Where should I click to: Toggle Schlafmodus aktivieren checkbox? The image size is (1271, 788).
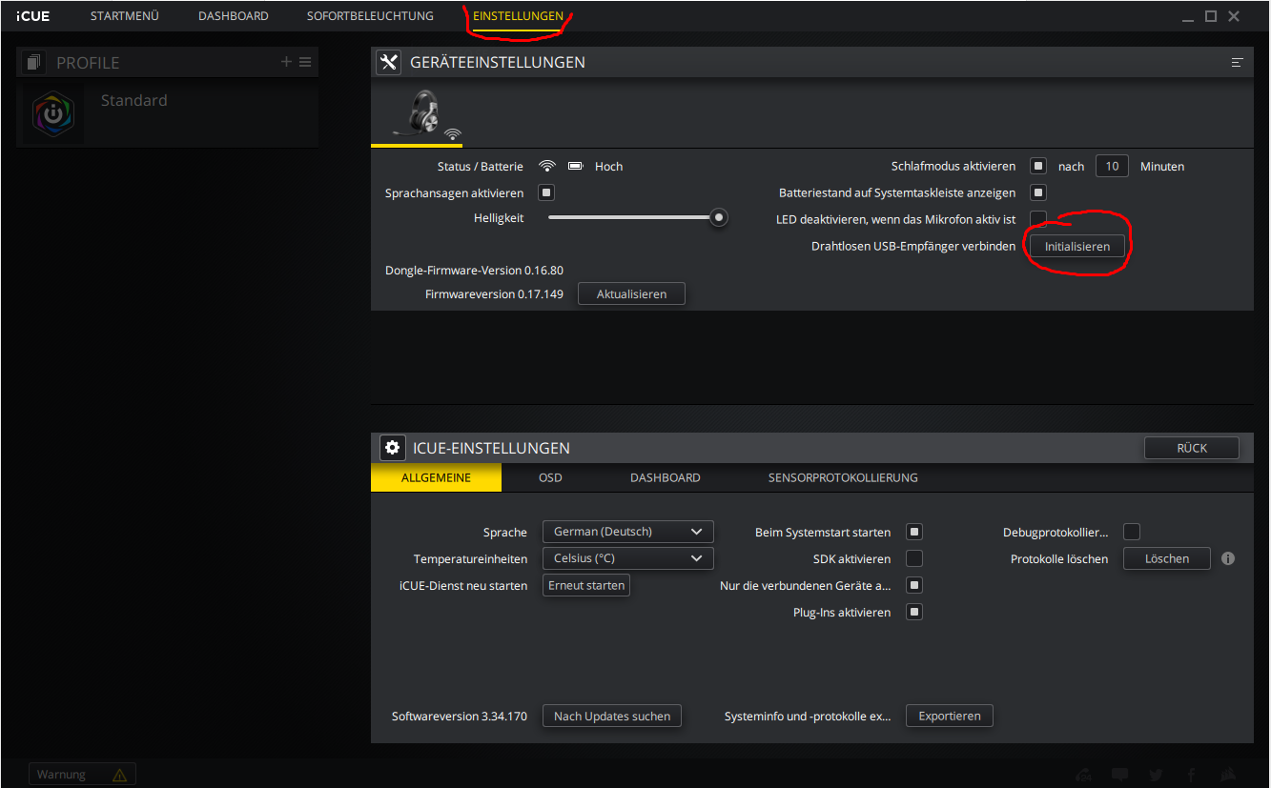[1038, 166]
